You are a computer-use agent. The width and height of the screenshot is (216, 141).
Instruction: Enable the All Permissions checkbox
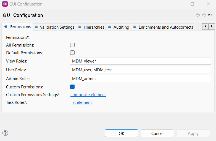pos(72,45)
